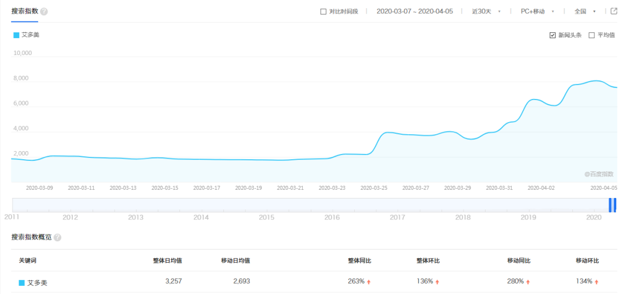Image resolution: width=625 pixels, height=294 pixels.
Task: Click the 关键词 column header
Action: click(28, 260)
